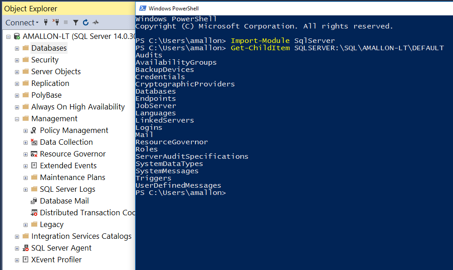
Task: Expand the Databases tree node
Action: click(x=16, y=48)
